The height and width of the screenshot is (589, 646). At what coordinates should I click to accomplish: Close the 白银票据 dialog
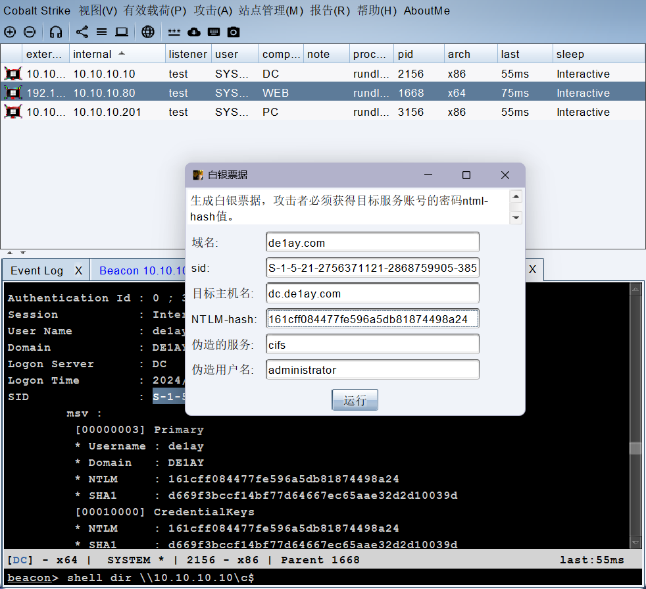[505, 175]
